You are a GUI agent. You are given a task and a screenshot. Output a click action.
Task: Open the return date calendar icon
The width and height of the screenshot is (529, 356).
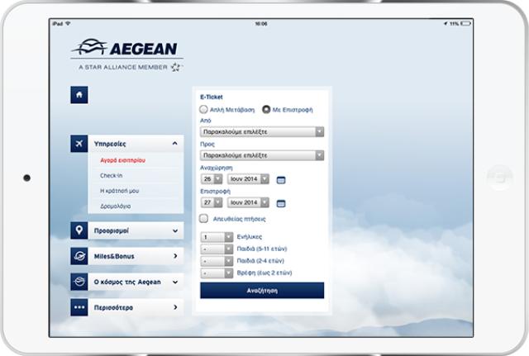[x=280, y=202]
